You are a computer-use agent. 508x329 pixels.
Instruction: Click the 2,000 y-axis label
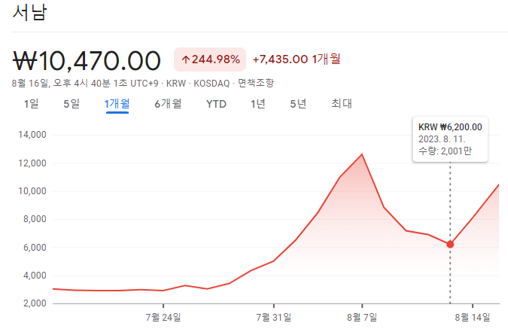[35, 303]
